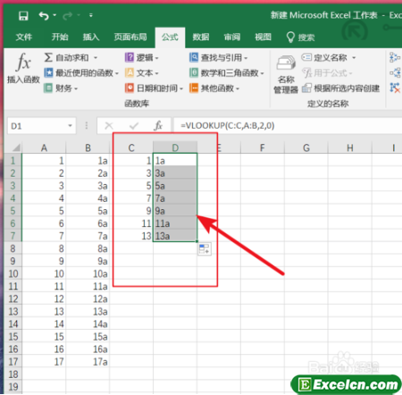The height and width of the screenshot is (395, 402).
Task: Customize the quick access toolbar dropdown
Action: [x=91, y=15]
